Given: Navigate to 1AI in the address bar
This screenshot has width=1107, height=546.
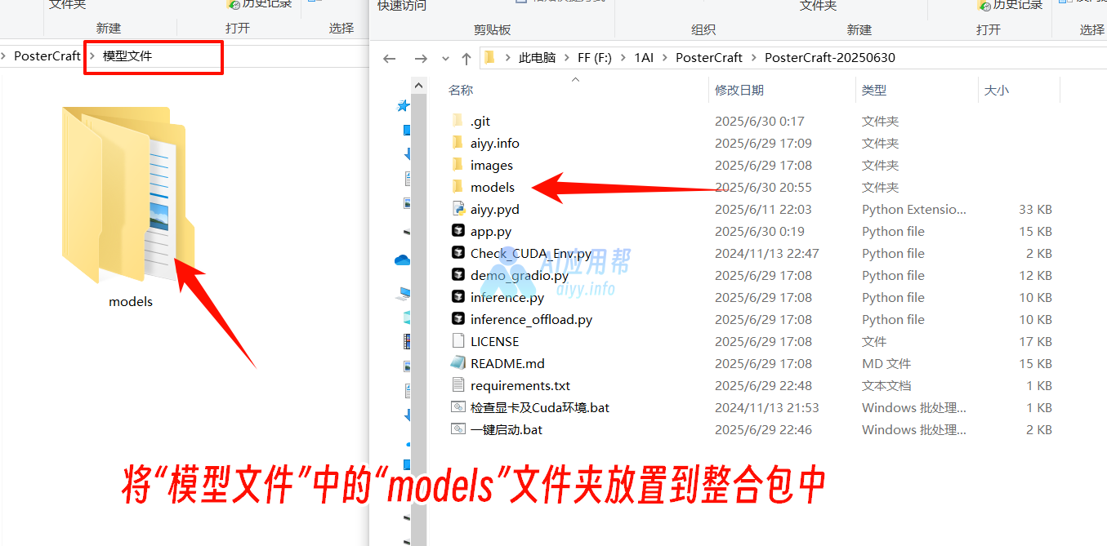Looking at the screenshot, I should (x=644, y=58).
